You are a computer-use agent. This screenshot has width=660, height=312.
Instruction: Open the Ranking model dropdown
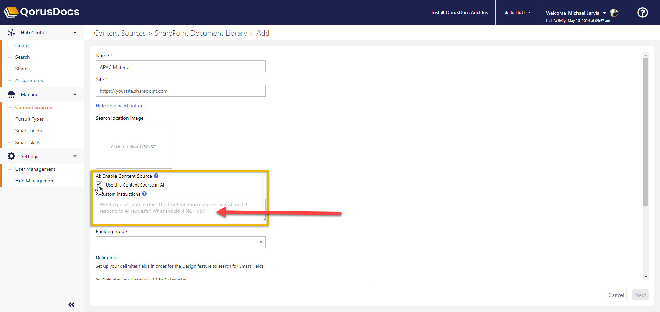180,242
